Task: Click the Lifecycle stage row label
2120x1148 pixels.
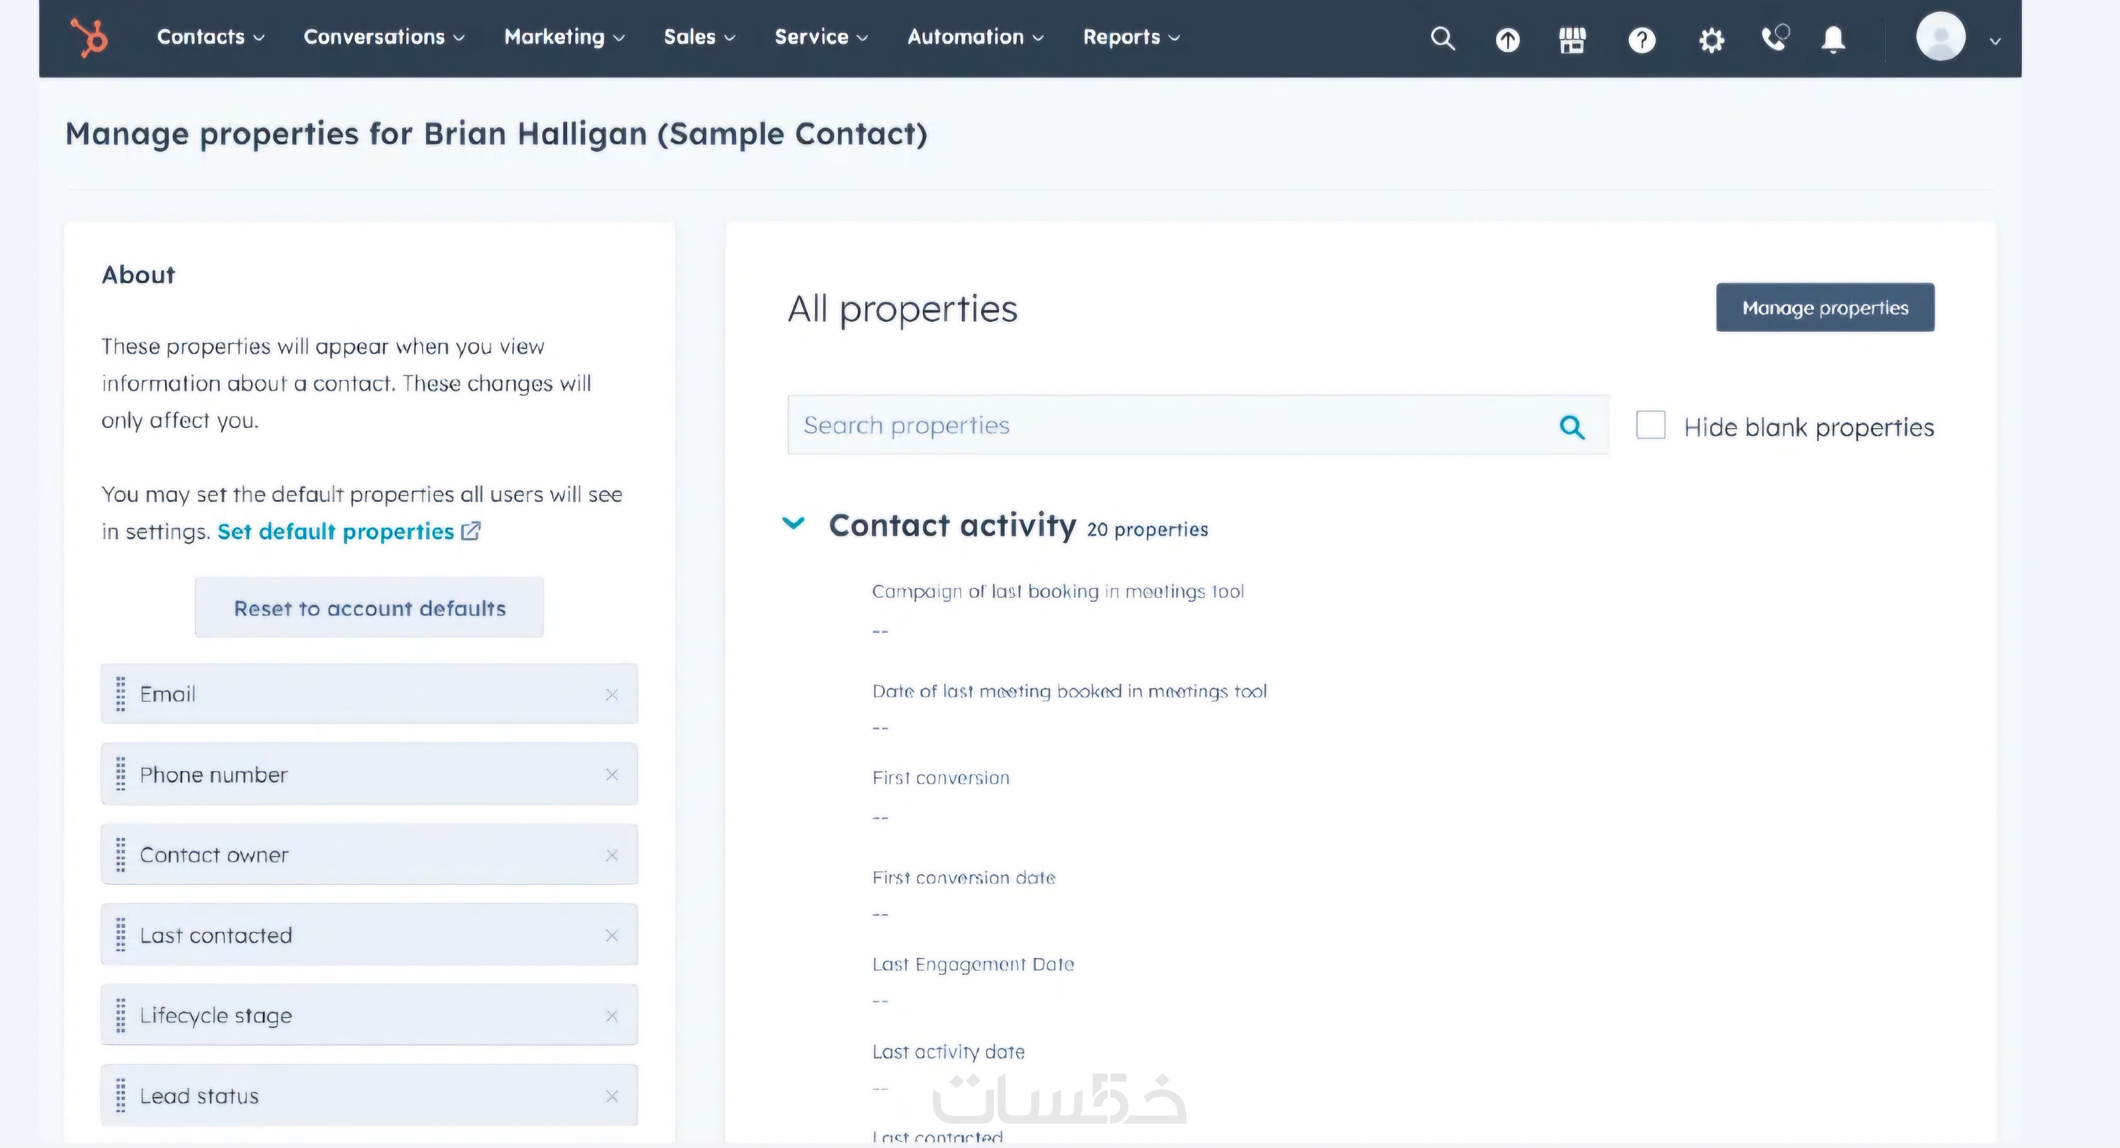Action: [x=215, y=1016]
